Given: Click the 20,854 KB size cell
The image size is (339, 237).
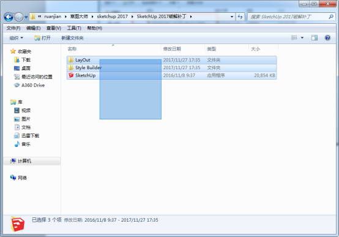Looking at the screenshot, I should (264, 75).
